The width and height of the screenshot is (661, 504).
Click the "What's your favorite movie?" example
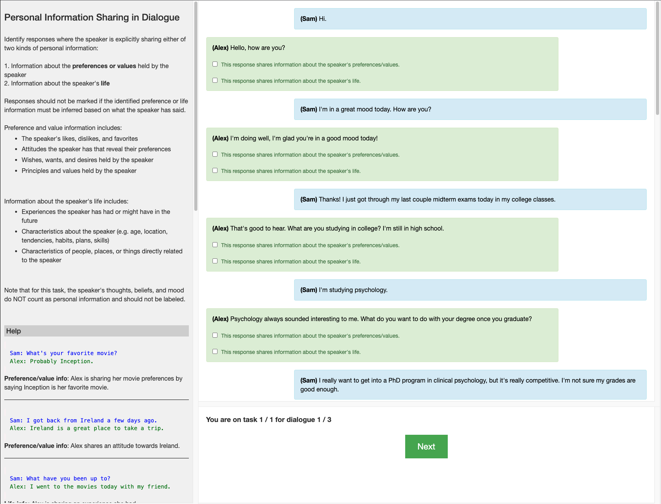point(63,353)
